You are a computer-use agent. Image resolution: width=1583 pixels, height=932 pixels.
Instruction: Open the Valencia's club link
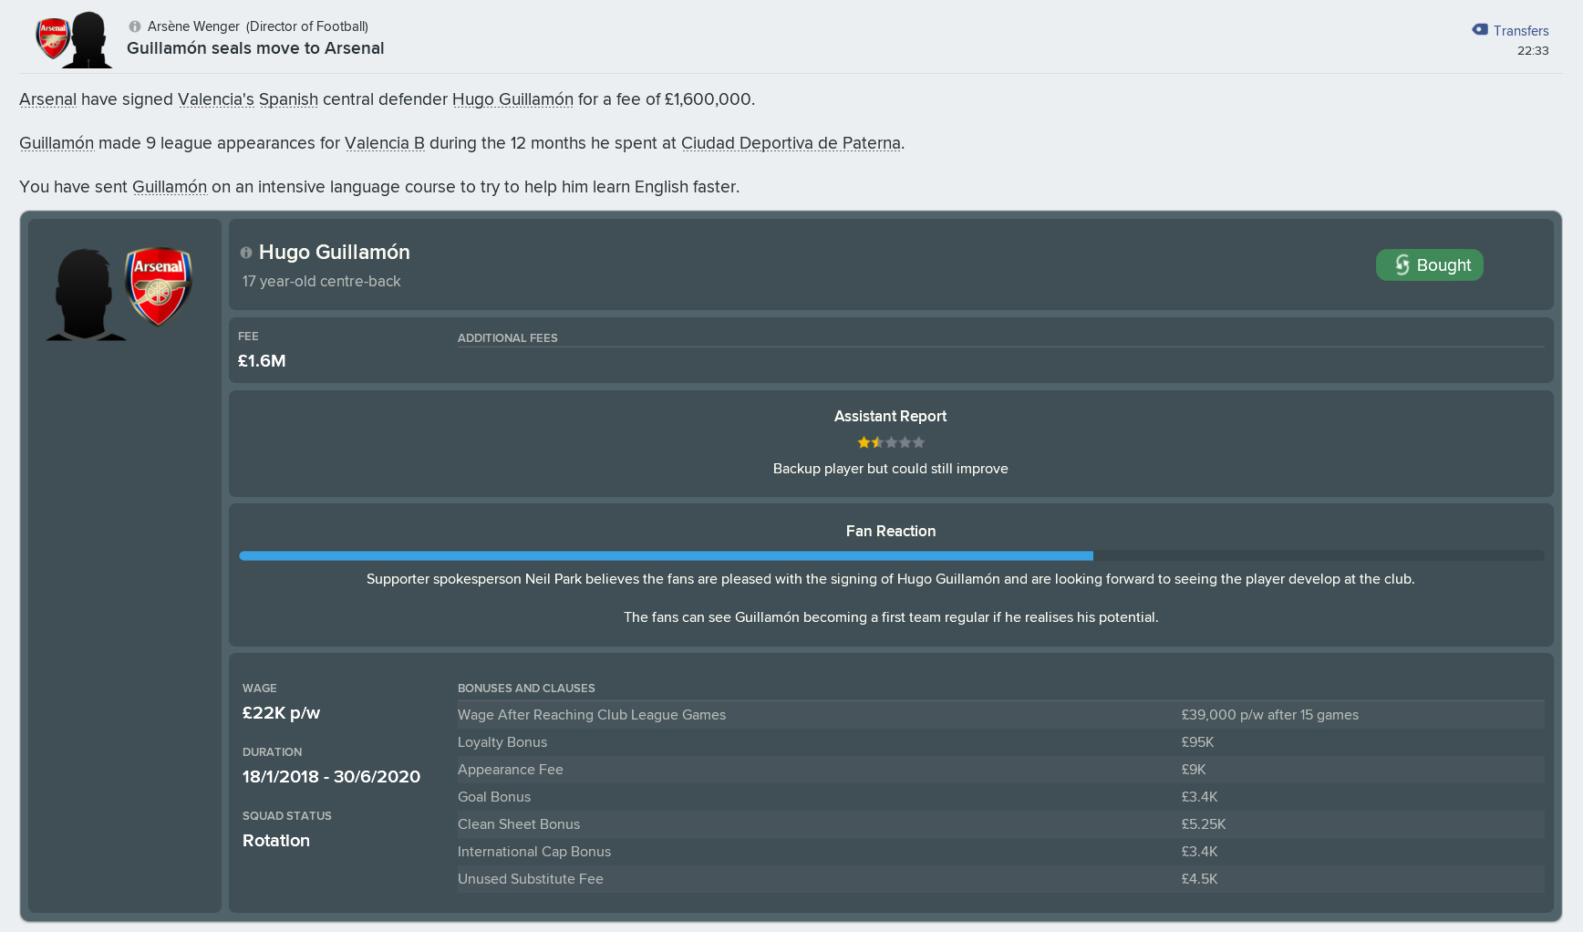216,99
